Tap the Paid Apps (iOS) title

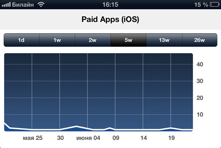point(110,20)
